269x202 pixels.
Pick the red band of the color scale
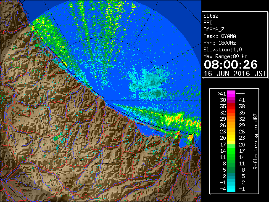[x=231, y=106]
